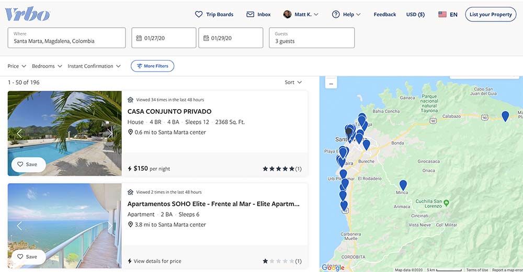The image size is (523, 272).
Task: Click the dark selected map pin at Santa Marta
Action: 349,133
